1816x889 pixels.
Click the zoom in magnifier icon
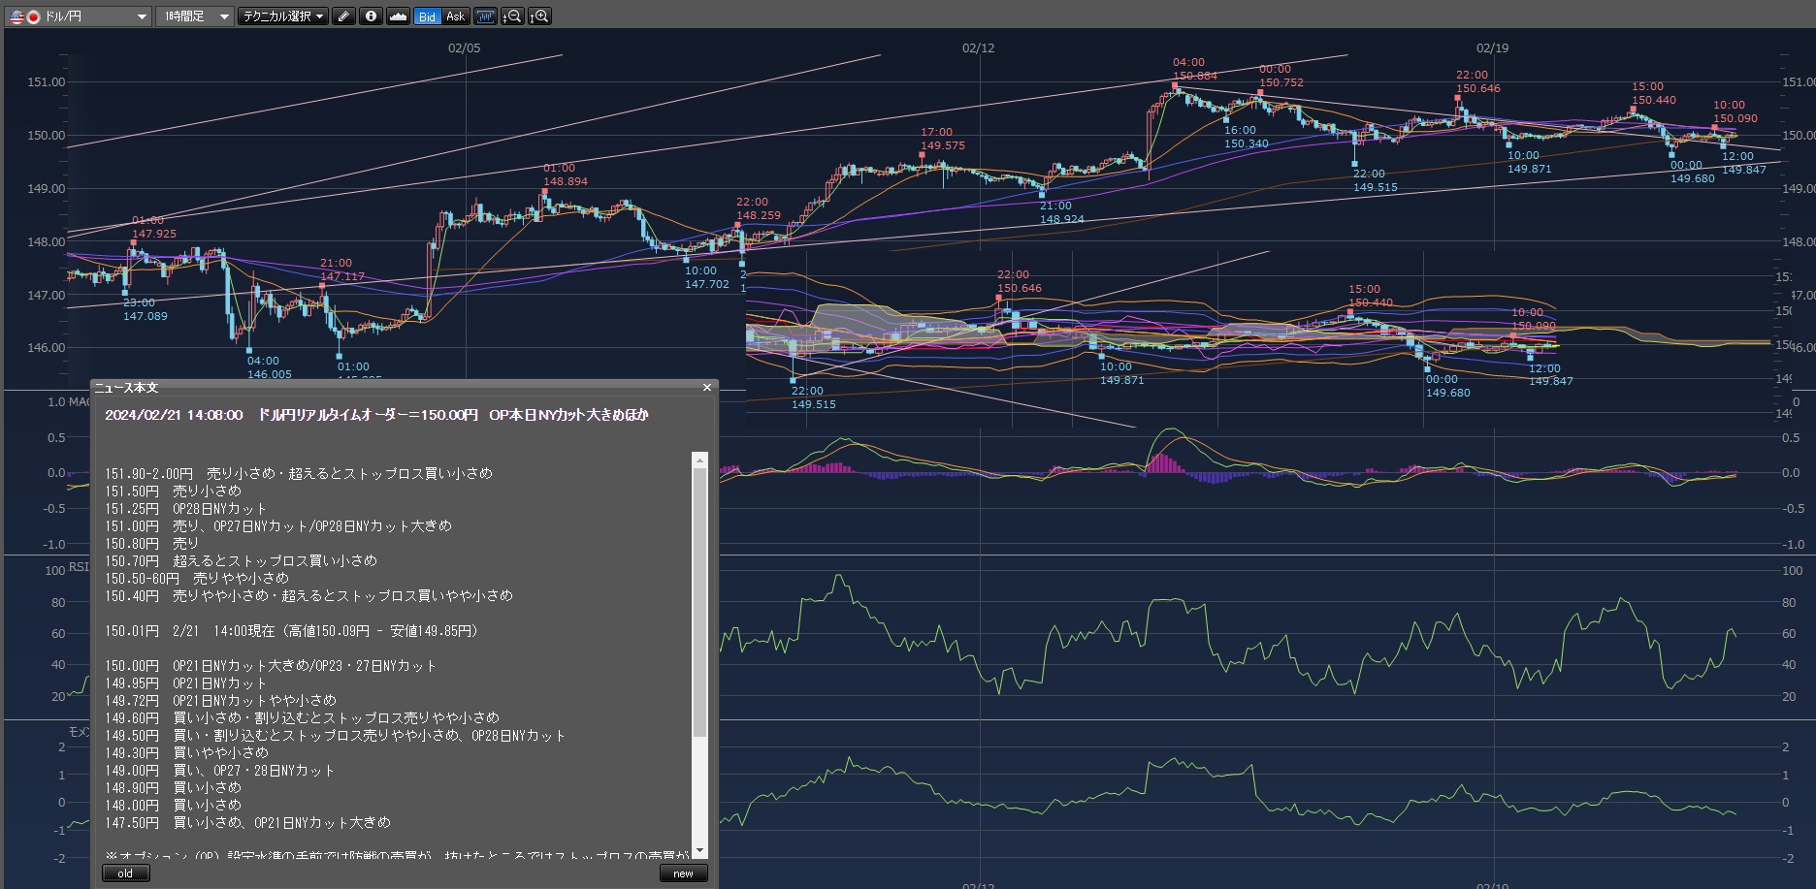coord(539,16)
